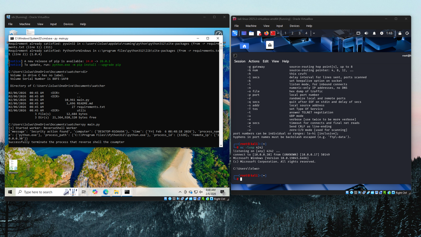The height and width of the screenshot is (237, 421).
Task: Open Devices menu of idk VirtualBox window
Action: click(68, 24)
